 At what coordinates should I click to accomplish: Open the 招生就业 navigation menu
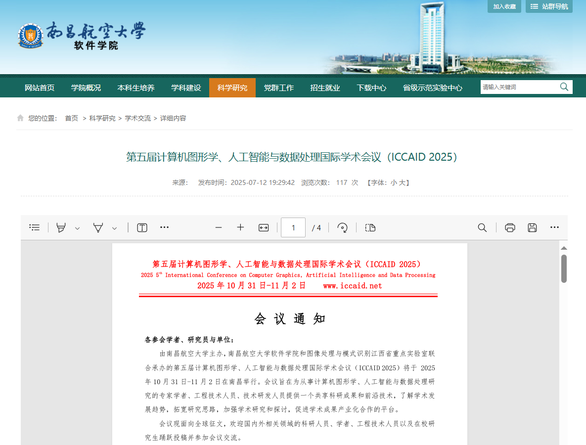pos(325,88)
